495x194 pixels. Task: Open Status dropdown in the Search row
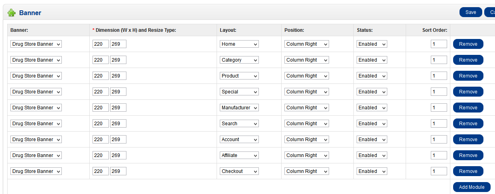(372, 124)
